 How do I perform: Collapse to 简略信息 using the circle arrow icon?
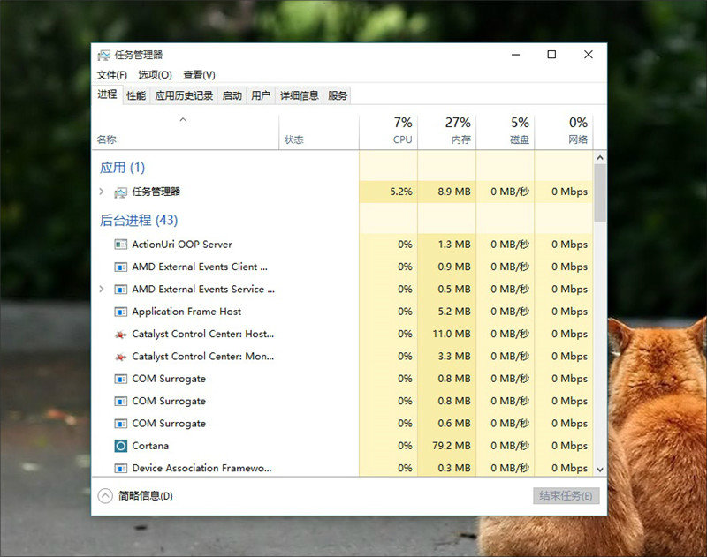tap(105, 496)
